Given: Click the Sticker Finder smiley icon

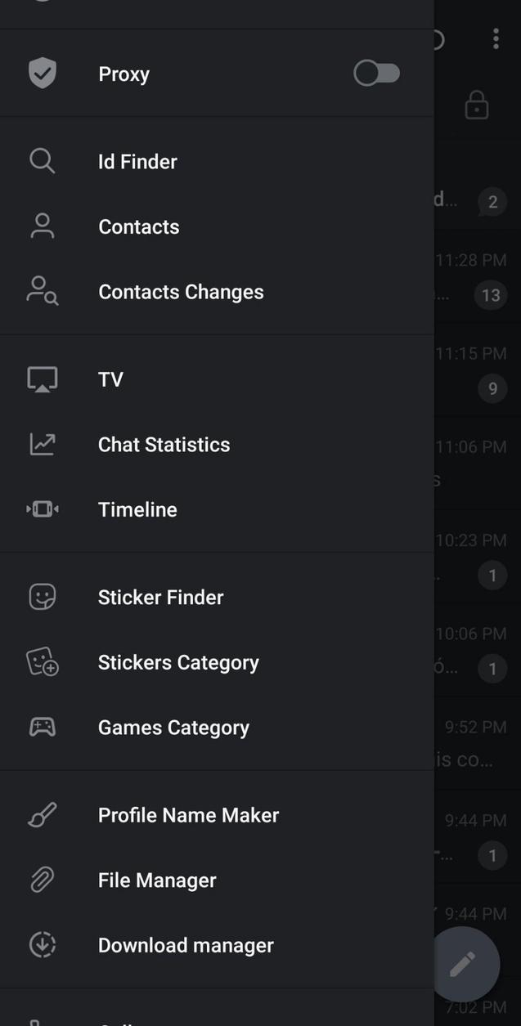Looking at the screenshot, I should (41, 597).
